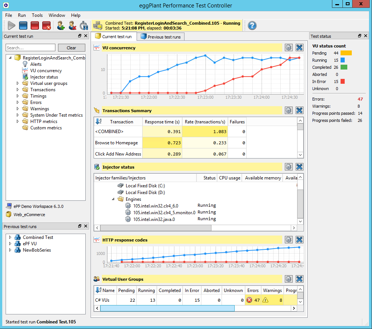Open settings gear for VU concurrency panel
Image resolution: width=372 pixels, height=329 pixels.
288,47
